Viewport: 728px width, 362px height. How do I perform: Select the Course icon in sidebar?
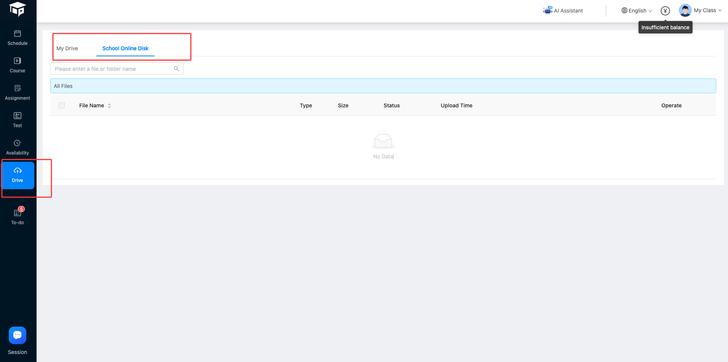pyautogui.click(x=17, y=64)
